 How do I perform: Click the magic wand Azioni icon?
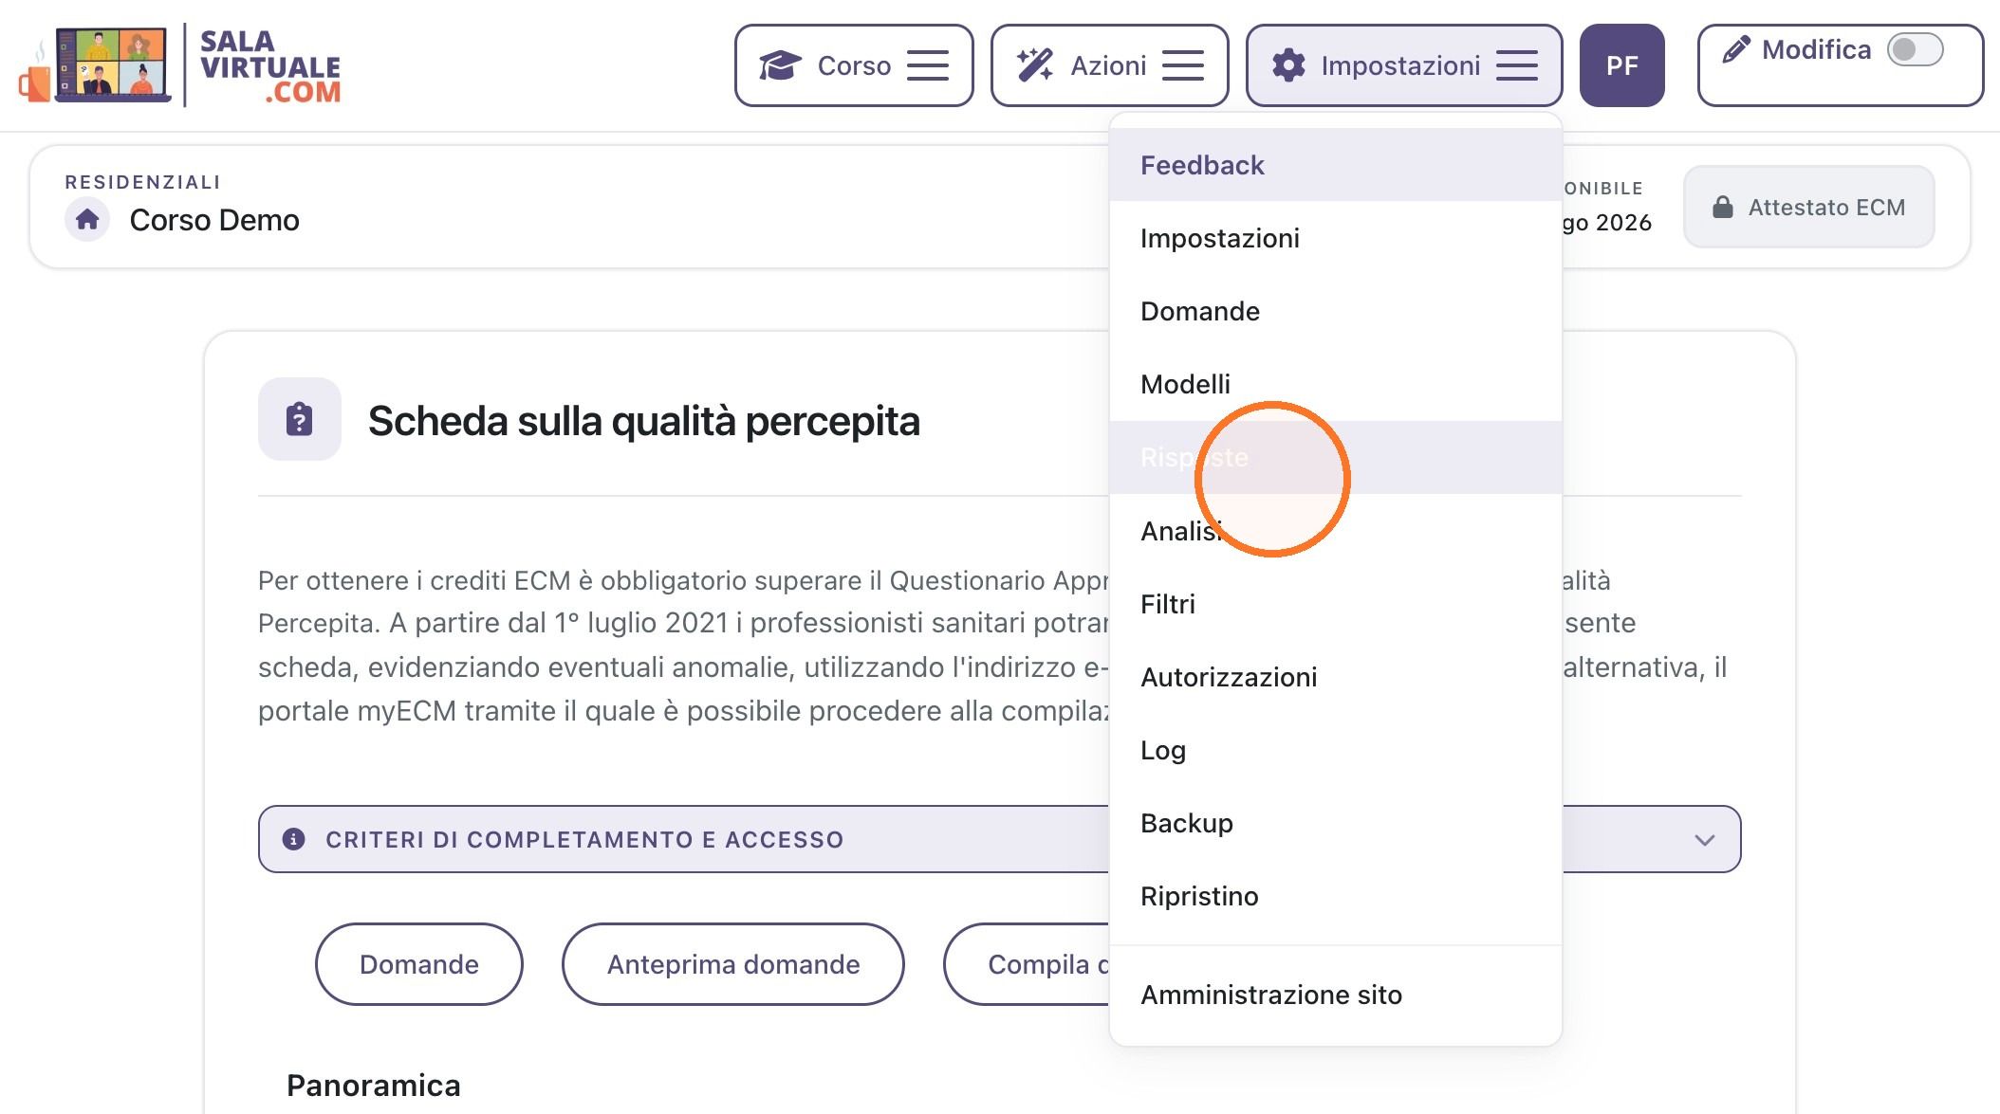1035,65
